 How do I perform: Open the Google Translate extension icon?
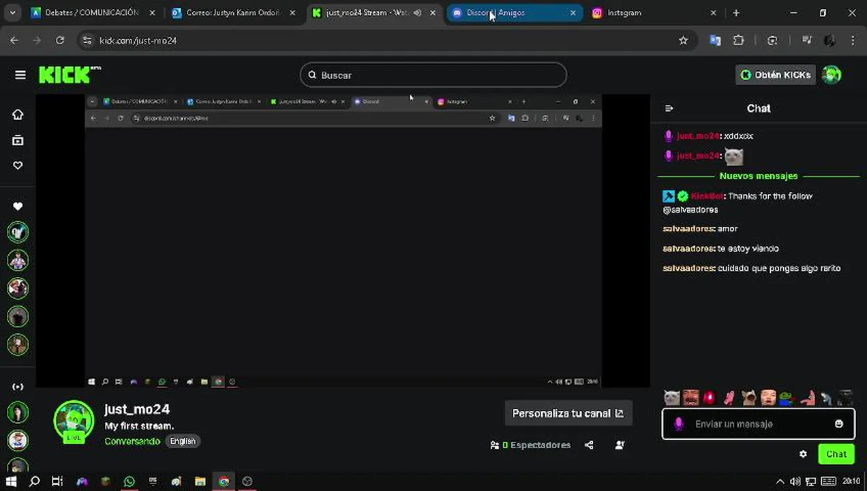tap(715, 41)
